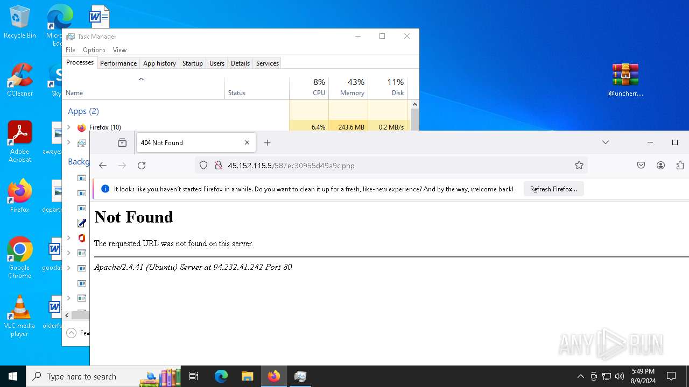The image size is (689, 387).
Task: Switch to the App history tab
Action: [159, 63]
